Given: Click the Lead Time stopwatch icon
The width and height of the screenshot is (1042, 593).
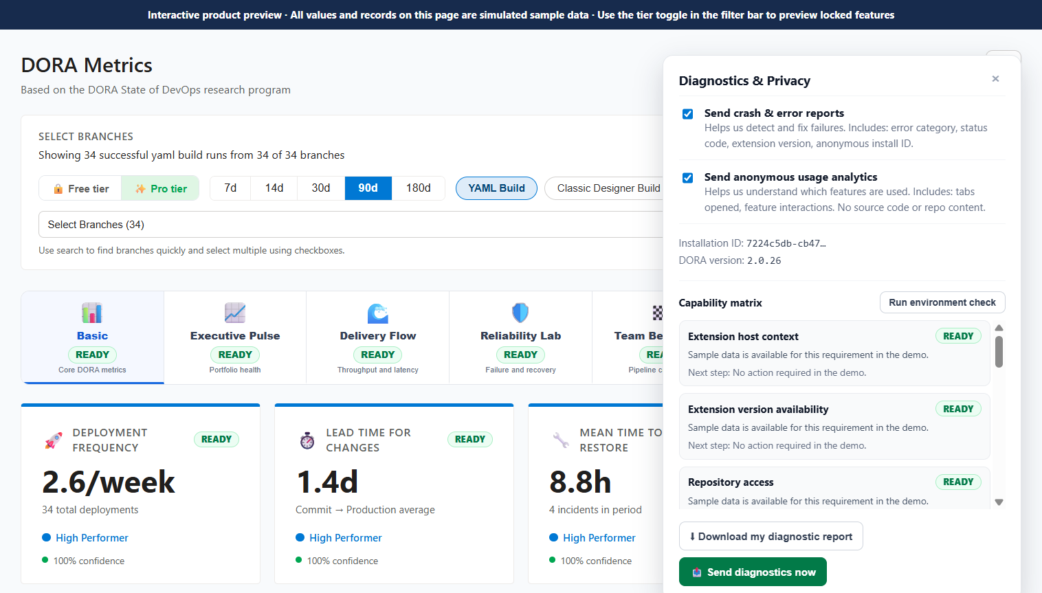Looking at the screenshot, I should (307, 440).
